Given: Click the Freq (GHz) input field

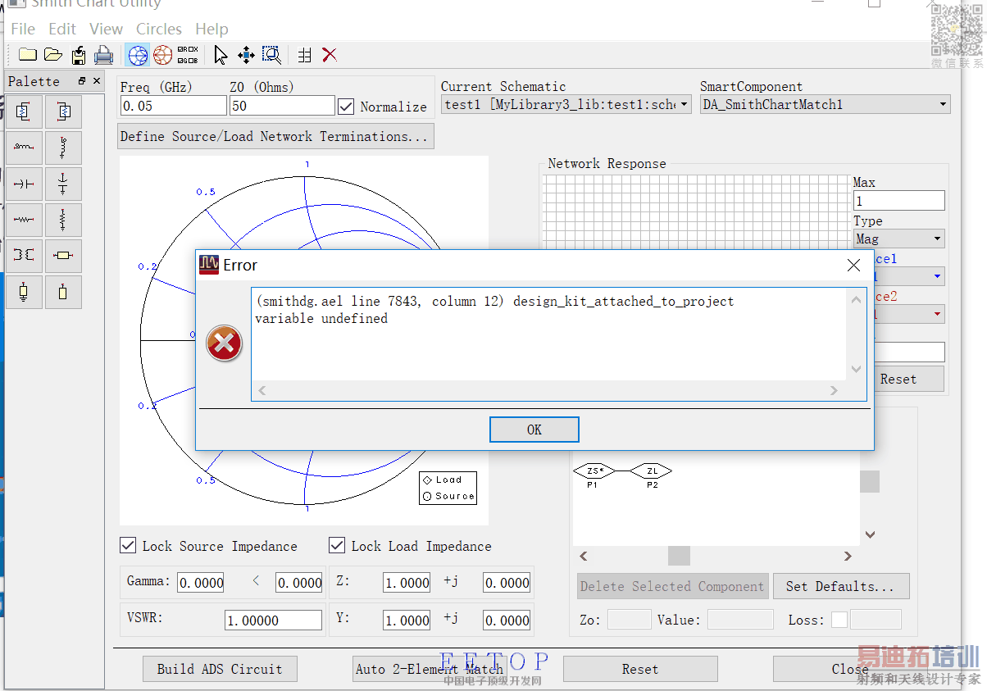Looking at the screenshot, I should pyautogui.click(x=174, y=106).
